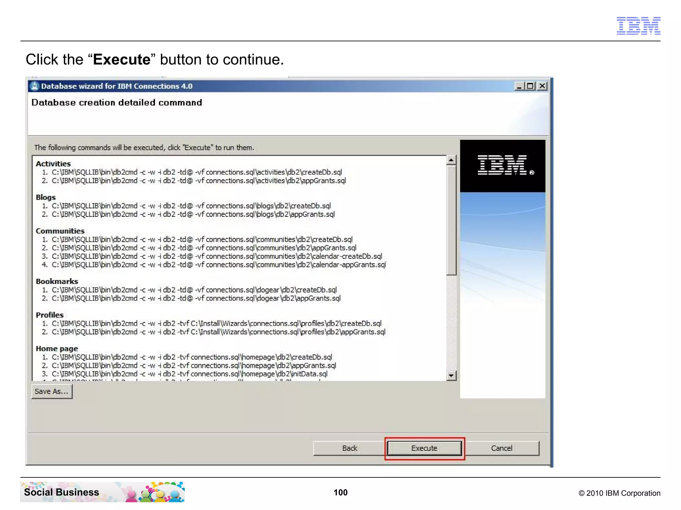This screenshot has width=681, height=510.
Task: Click the IBM logo in slide header
Action: 638,26
